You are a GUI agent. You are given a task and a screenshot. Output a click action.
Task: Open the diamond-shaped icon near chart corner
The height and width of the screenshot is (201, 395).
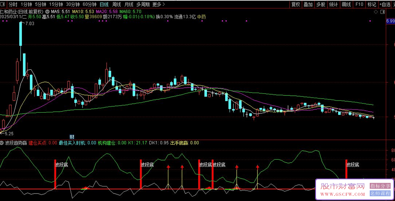pyautogui.click(x=376, y=11)
